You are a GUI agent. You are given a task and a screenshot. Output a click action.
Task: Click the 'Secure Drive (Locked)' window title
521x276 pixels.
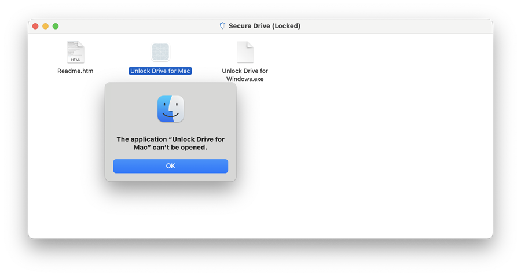coord(265,26)
